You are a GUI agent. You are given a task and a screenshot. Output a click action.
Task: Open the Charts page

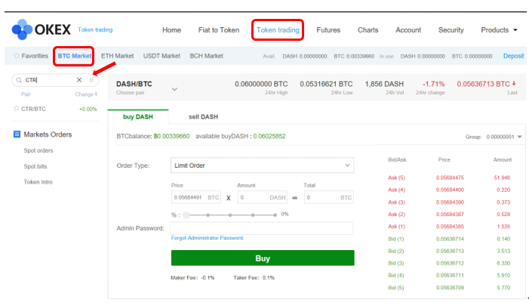368,30
